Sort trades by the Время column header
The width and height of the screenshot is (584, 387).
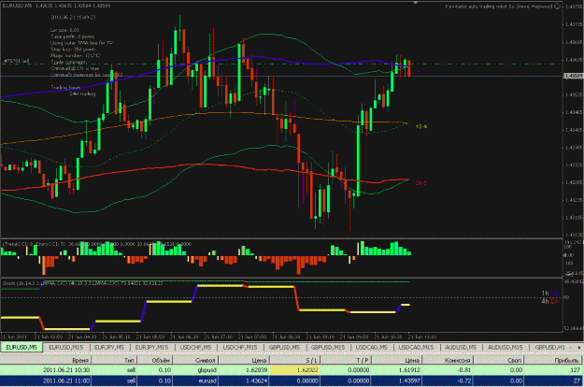coord(46,360)
